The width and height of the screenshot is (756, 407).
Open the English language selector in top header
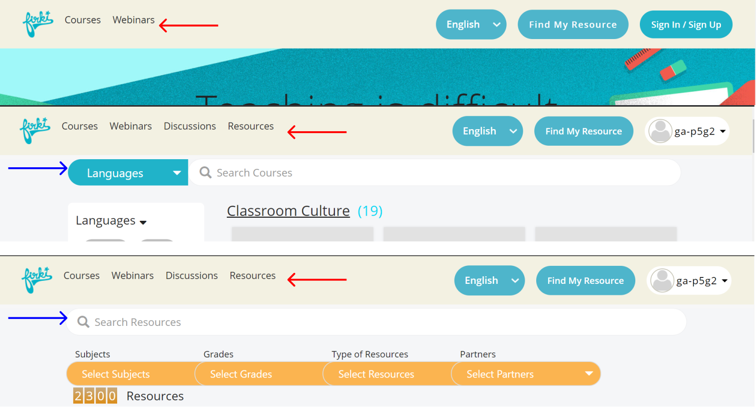pyautogui.click(x=471, y=25)
